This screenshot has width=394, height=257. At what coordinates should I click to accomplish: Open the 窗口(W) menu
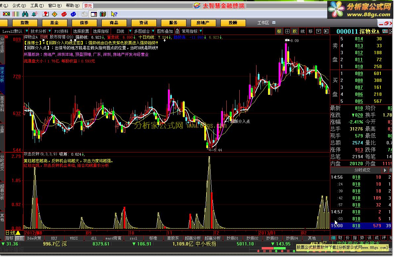(x=55, y=5)
